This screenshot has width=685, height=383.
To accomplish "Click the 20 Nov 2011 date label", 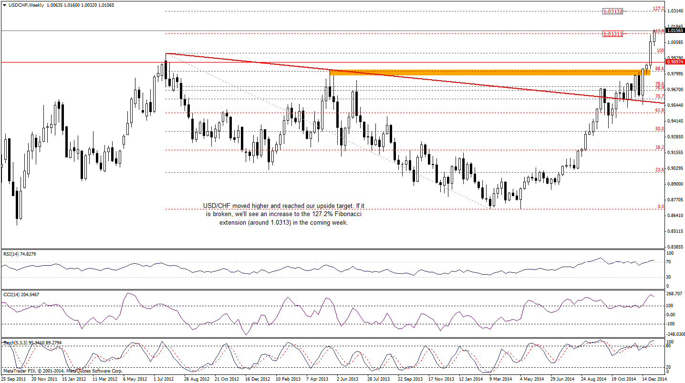I will coord(44,379).
